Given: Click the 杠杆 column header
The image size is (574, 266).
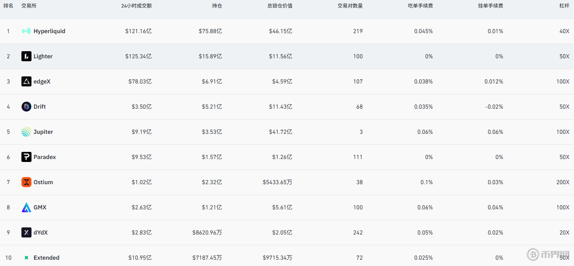Looking at the screenshot, I should point(564,6).
